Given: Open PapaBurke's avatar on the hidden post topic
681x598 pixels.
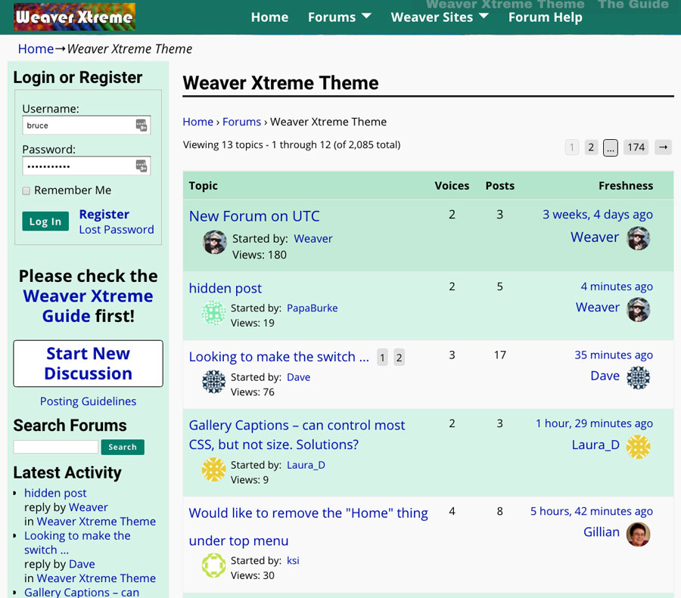Looking at the screenshot, I should 213,311.
